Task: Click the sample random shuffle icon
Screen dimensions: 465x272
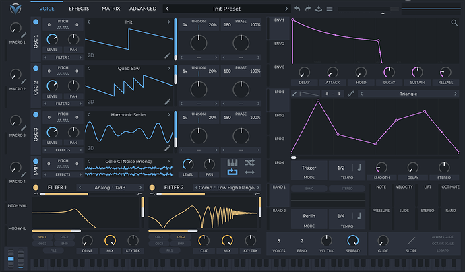Action: 249,162
